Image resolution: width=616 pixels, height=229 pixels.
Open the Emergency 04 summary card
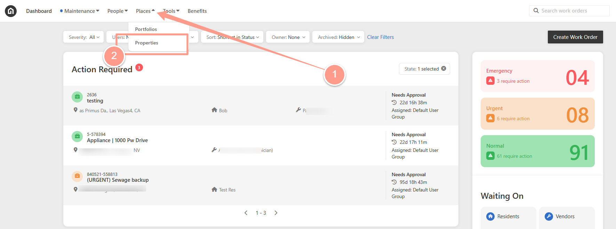(538, 76)
